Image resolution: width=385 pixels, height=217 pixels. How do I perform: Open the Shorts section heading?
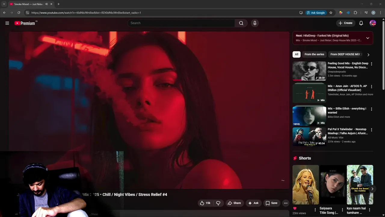305,158
